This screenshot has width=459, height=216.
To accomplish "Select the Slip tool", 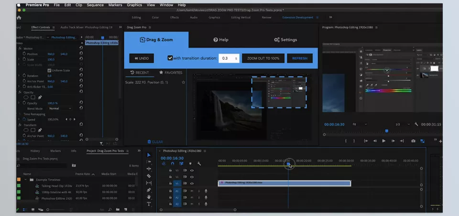I will click(149, 183).
